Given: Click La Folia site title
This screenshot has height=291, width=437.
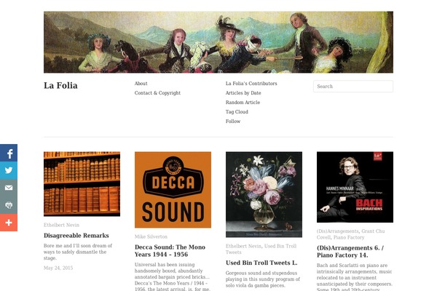Looking at the screenshot, I should (60, 86).
